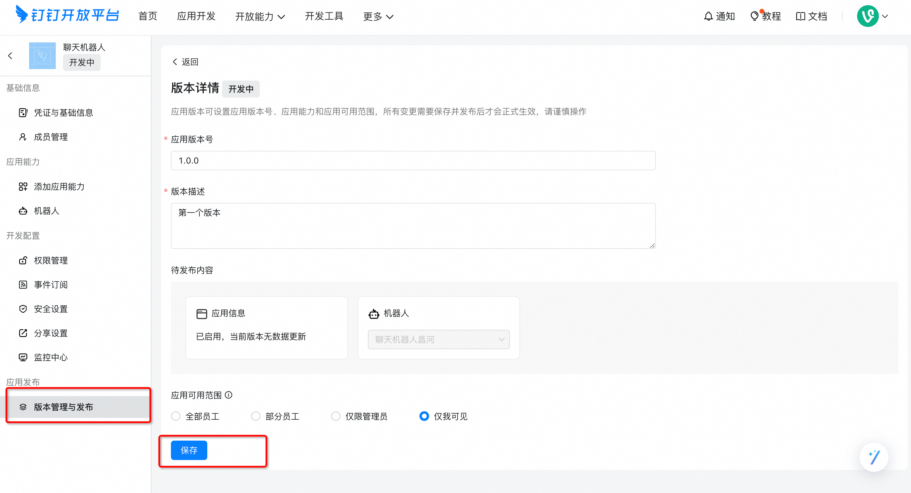Click the 权限管理 lock icon
The width and height of the screenshot is (911, 493).
[x=23, y=260]
